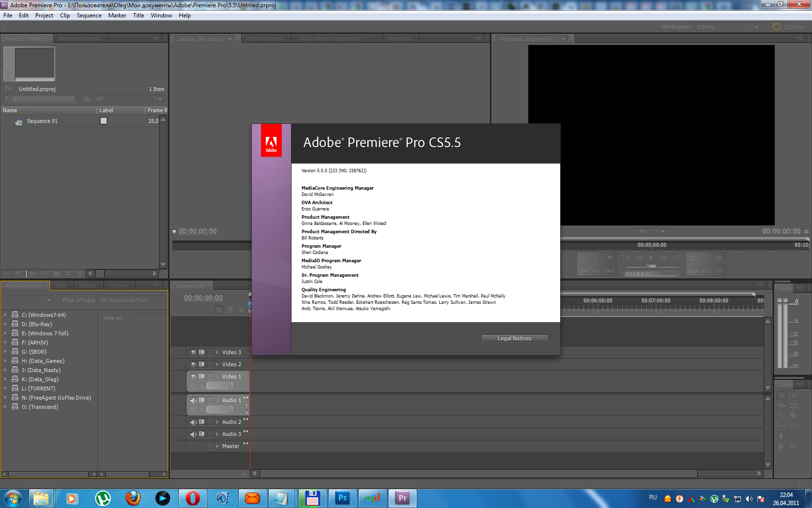Screen dimensions: 812x508
Task: Mute Audio 1 track speaker toggle
Action: pos(193,400)
